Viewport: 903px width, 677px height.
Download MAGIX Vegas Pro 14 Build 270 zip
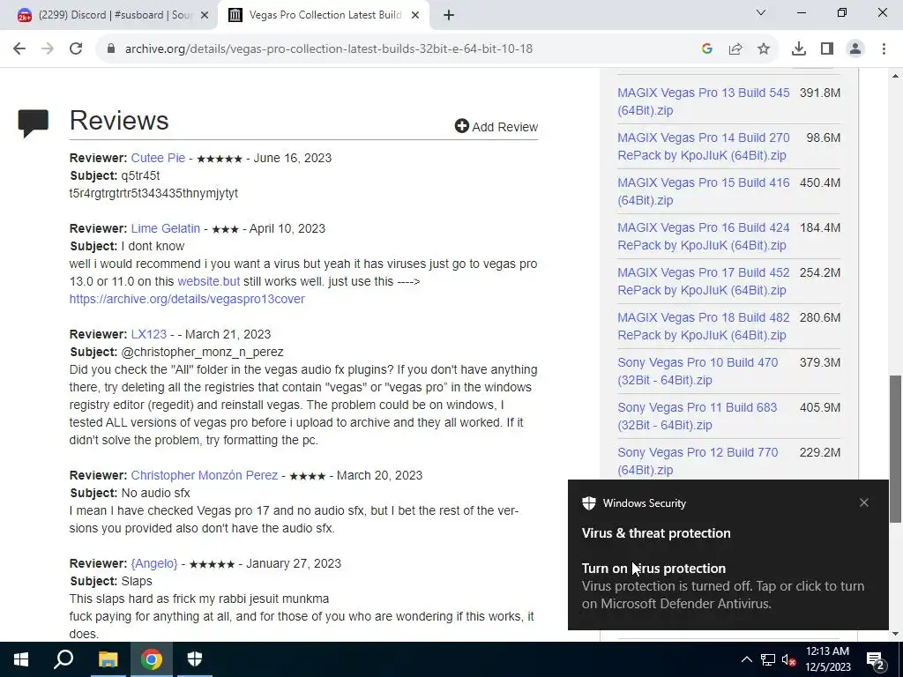(x=703, y=146)
